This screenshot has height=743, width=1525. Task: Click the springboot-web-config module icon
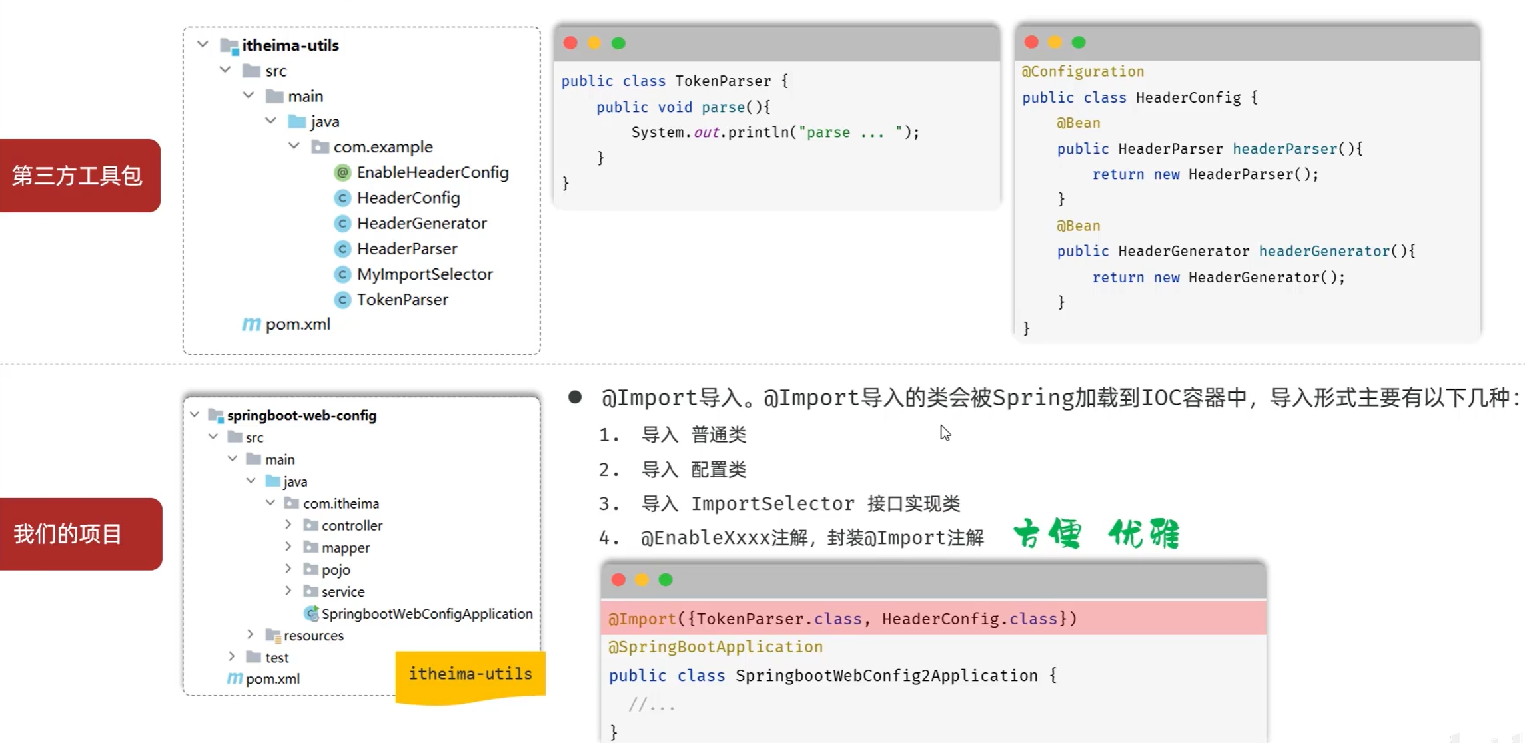[x=216, y=416]
